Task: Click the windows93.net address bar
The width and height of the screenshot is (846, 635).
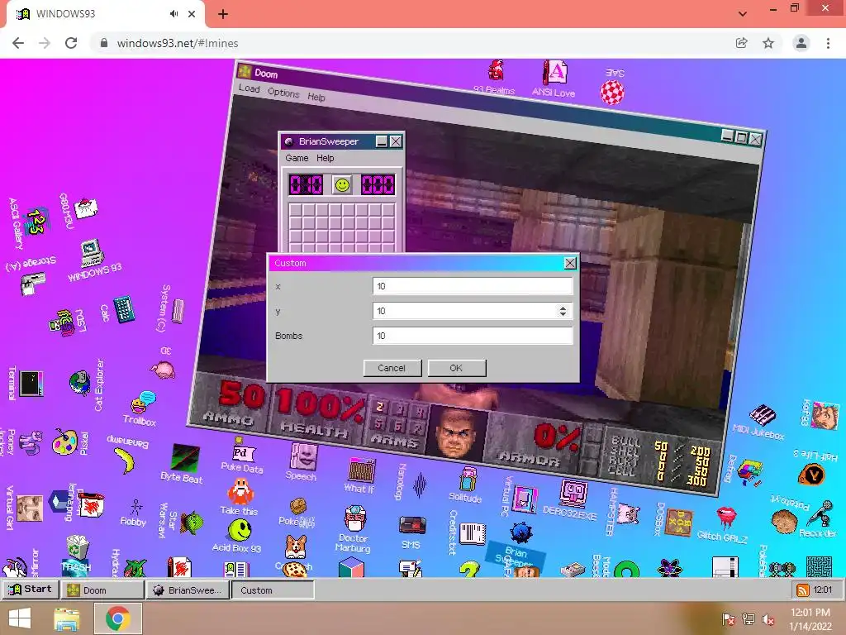Action: [410, 43]
